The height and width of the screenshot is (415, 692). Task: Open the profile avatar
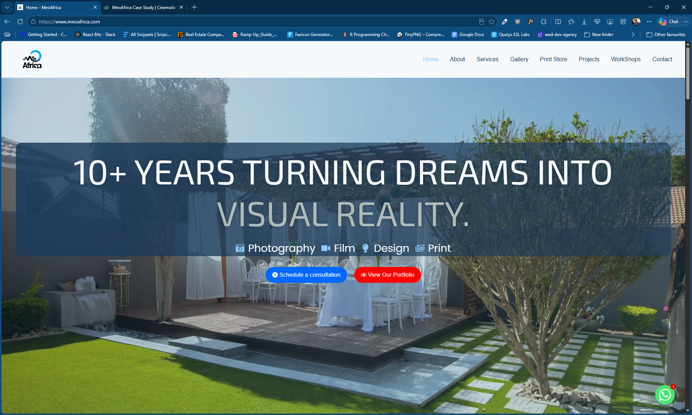[636, 22]
